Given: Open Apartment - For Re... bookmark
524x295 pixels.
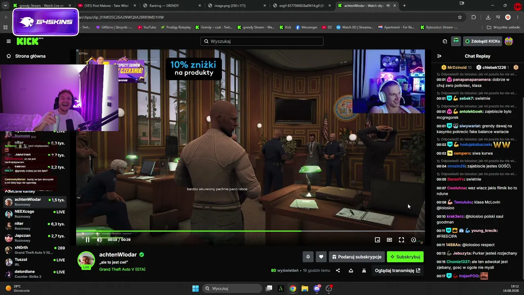Looking at the screenshot, I should click(396, 27).
